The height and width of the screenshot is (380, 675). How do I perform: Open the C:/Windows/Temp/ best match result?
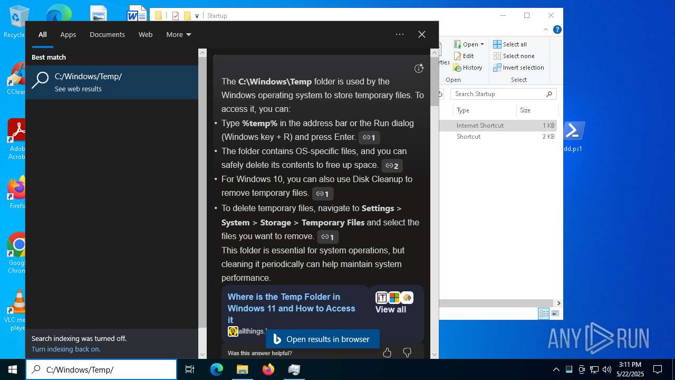coord(112,82)
